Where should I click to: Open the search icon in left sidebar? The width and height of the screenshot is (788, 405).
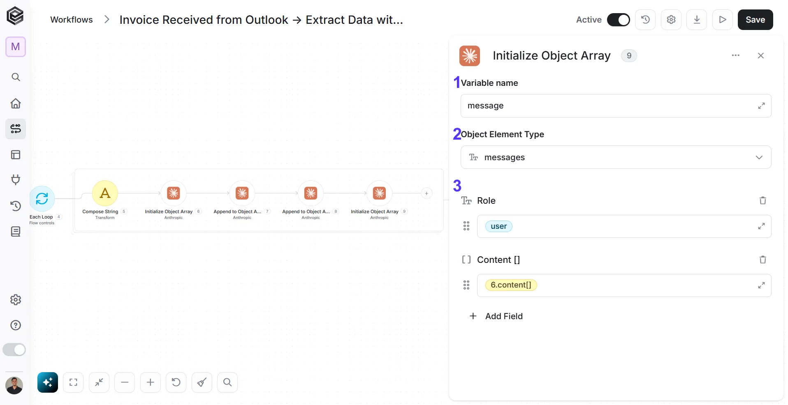16,77
